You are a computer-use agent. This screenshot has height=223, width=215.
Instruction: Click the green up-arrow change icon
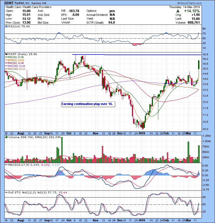coord(178,11)
